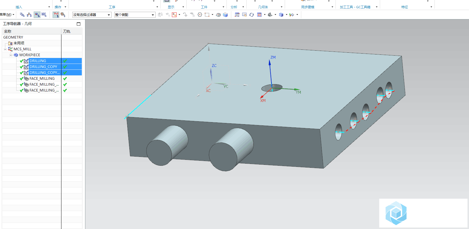Click the Fit view icon
The width and height of the screenshot is (469, 229).
[259, 14]
